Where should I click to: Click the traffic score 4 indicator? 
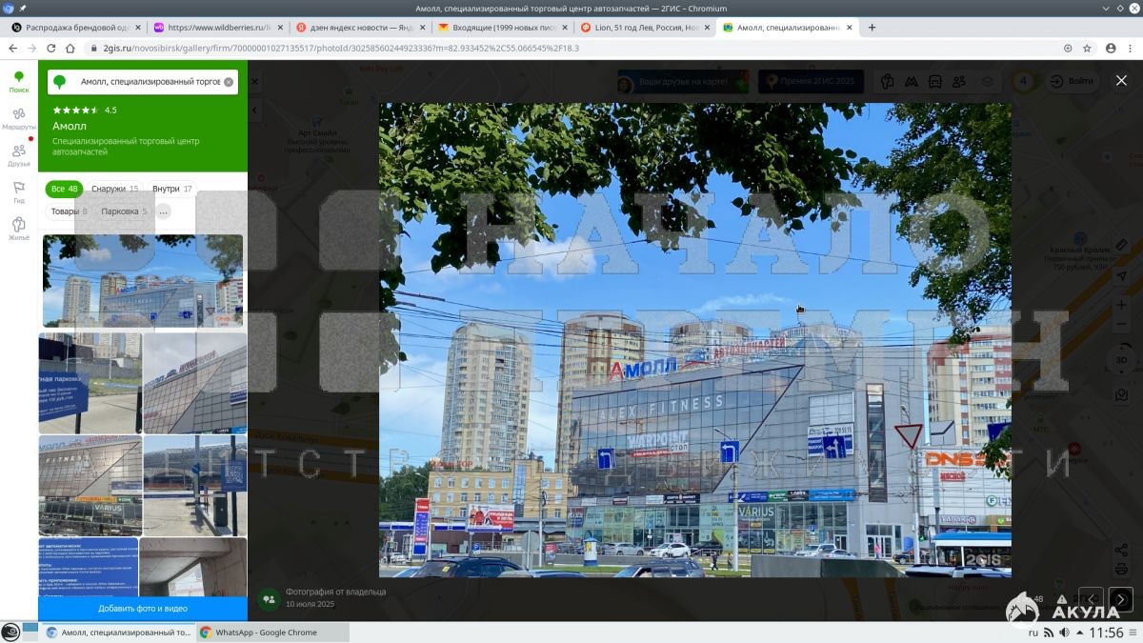(1024, 81)
